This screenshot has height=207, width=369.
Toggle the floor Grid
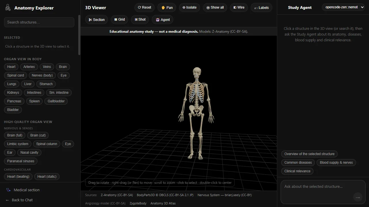(x=119, y=19)
